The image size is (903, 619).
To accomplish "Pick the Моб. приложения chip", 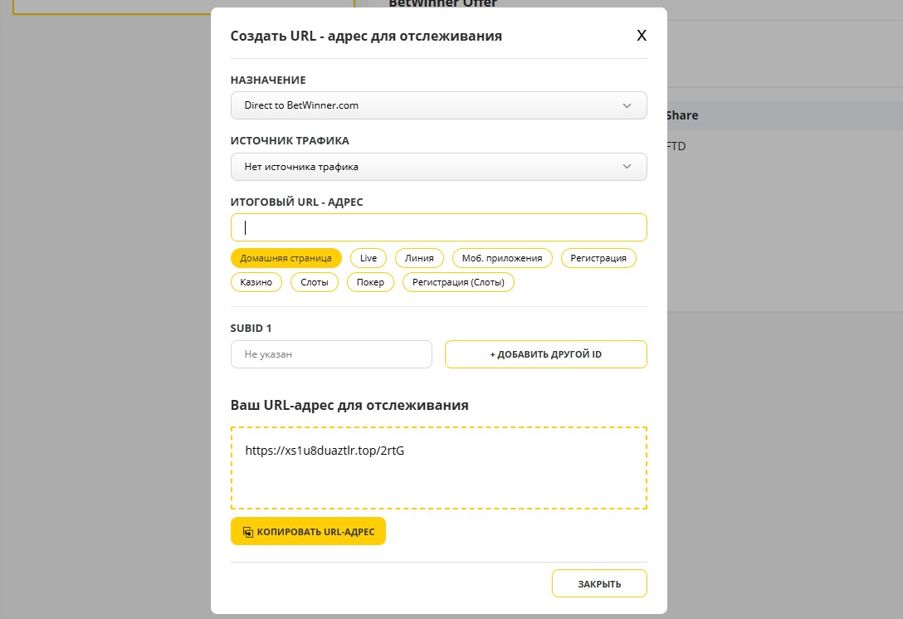I will [502, 258].
